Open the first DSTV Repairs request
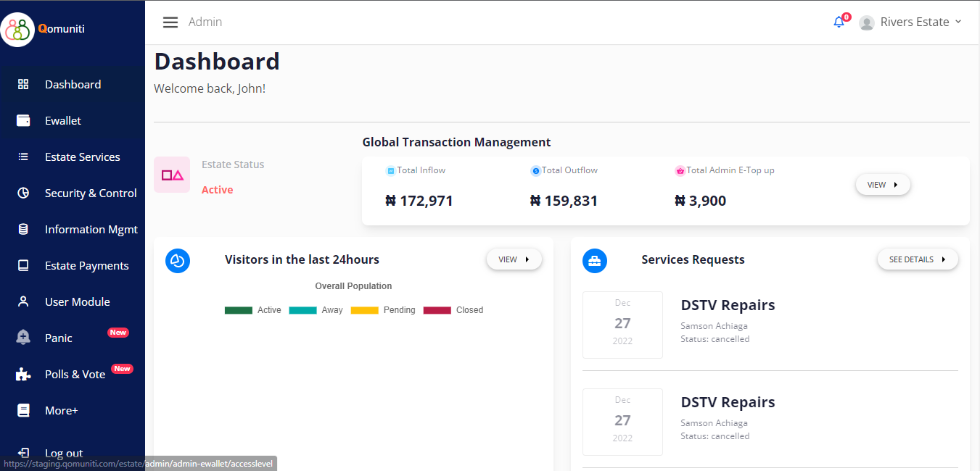Image resolution: width=980 pixels, height=471 pixels. coord(728,305)
